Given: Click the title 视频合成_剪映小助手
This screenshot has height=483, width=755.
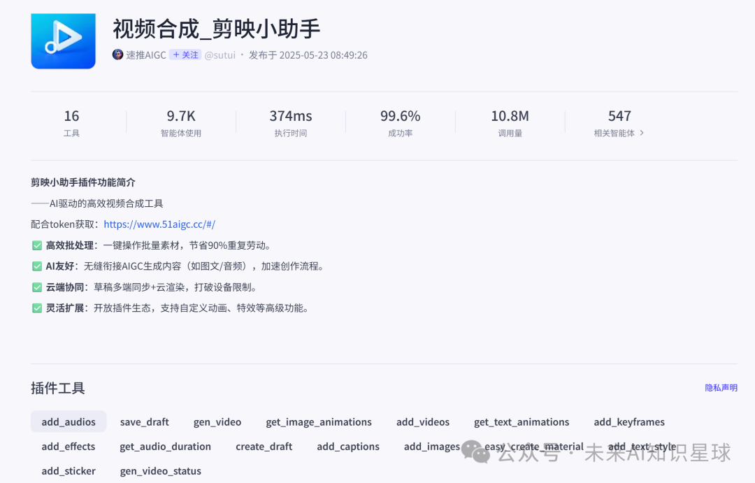Looking at the screenshot, I should click(x=217, y=29).
